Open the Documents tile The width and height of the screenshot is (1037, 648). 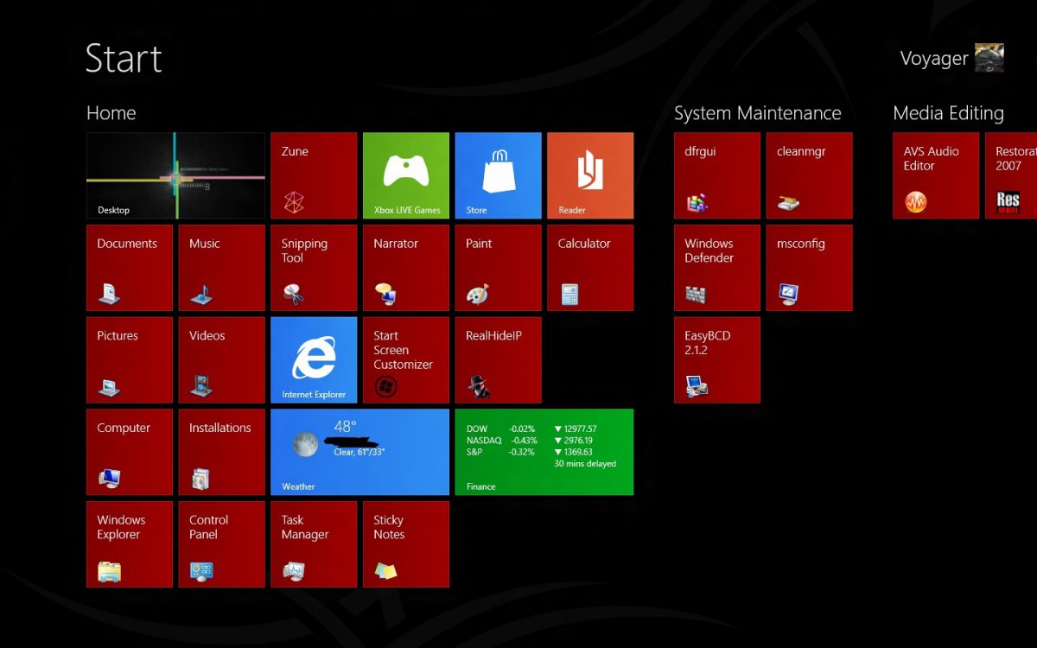click(x=130, y=268)
